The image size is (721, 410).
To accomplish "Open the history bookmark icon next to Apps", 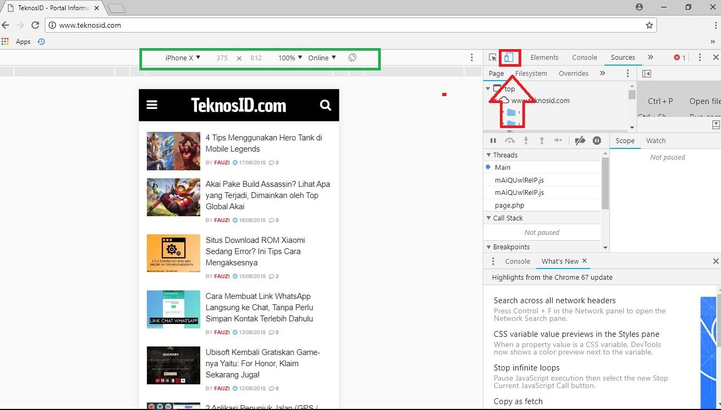I will click(41, 42).
